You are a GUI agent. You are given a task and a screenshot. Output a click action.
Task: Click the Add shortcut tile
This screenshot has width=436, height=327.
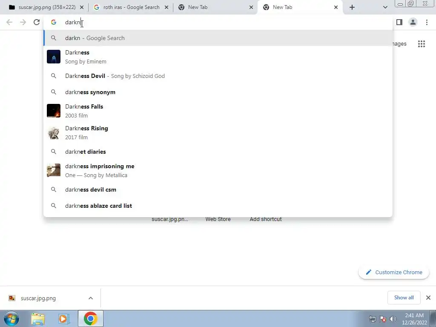[x=266, y=219]
